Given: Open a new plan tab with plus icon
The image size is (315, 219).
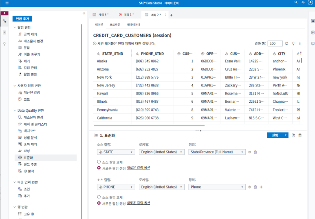Looking at the screenshot, I should (x=171, y=15).
